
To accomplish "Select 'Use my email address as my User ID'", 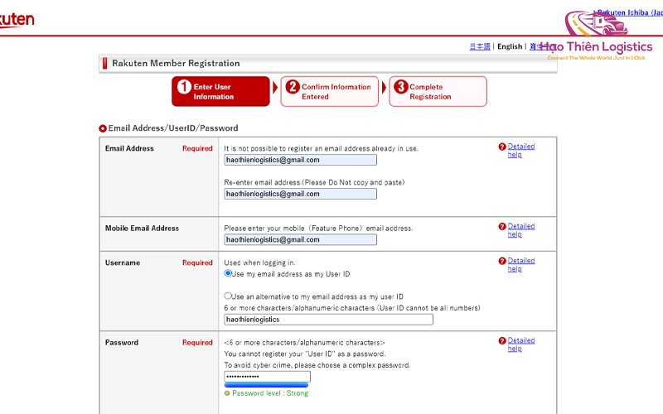I will pos(228,273).
